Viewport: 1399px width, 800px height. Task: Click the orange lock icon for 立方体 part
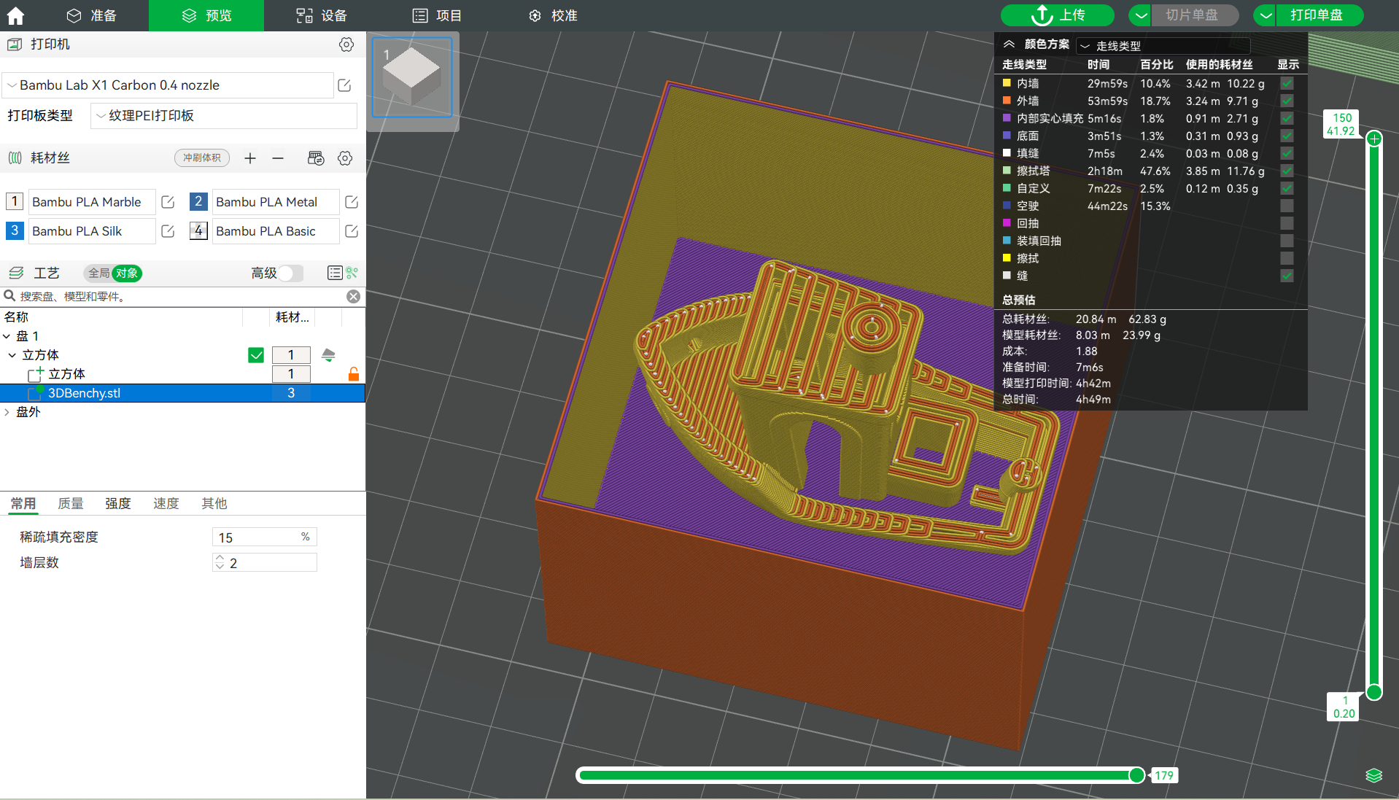coord(354,374)
